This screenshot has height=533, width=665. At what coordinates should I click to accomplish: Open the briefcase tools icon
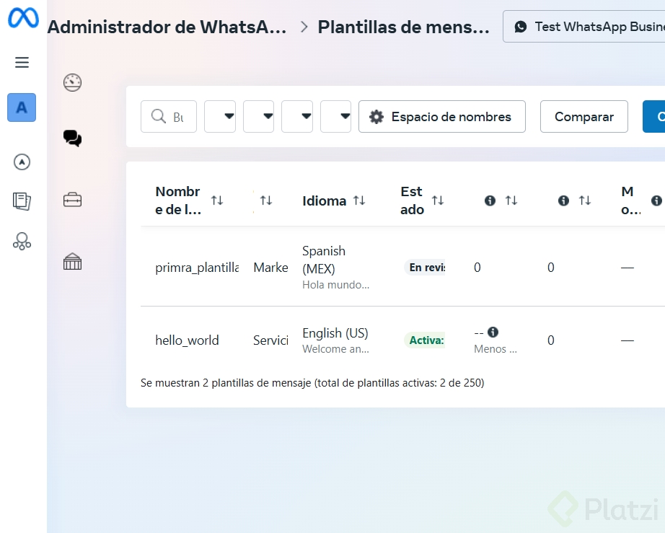(73, 200)
